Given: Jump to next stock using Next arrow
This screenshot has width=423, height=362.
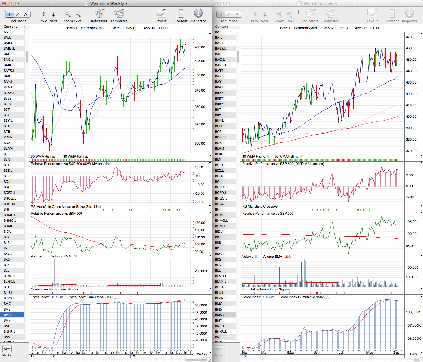Looking at the screenshot, I should 53,14.
